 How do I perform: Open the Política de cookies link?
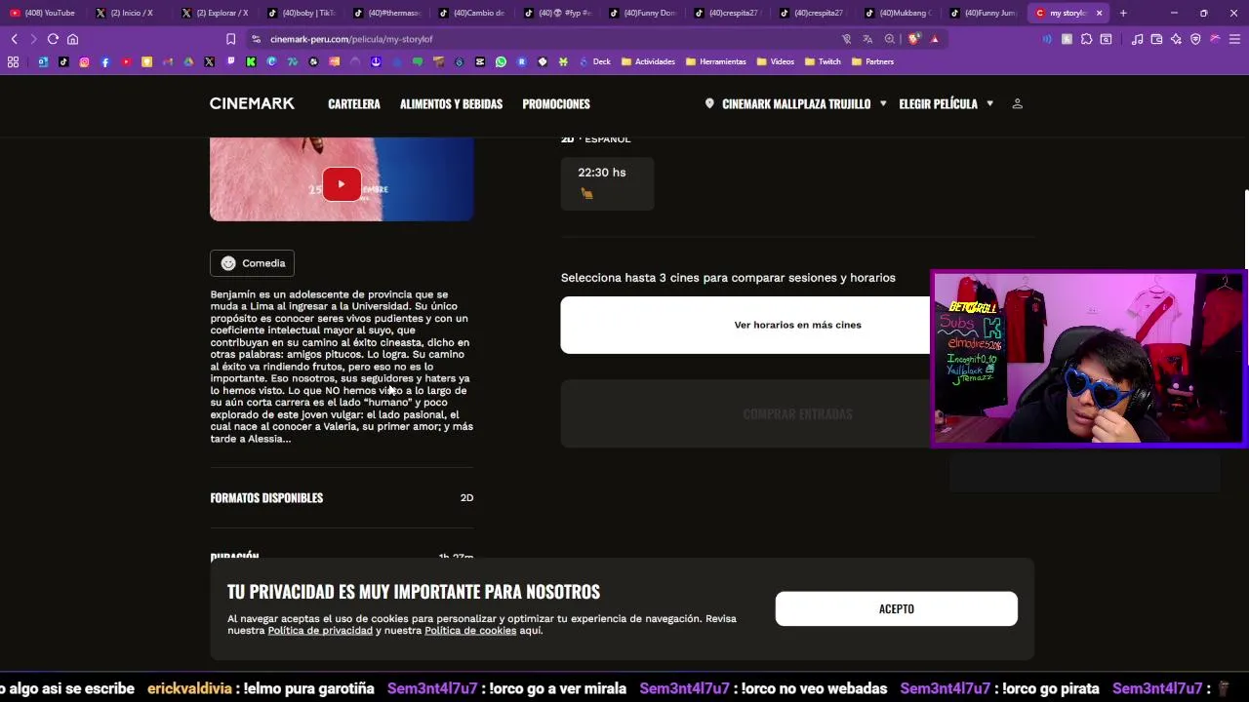[470, 631]
